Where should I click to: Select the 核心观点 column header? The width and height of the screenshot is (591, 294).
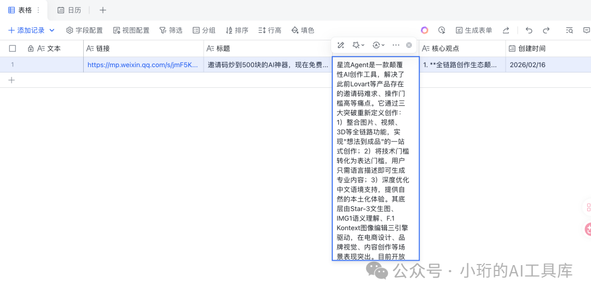(462, 49)
